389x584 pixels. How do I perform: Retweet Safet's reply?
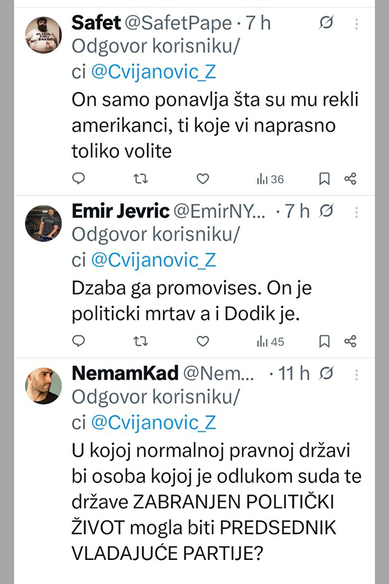point(140,178)
